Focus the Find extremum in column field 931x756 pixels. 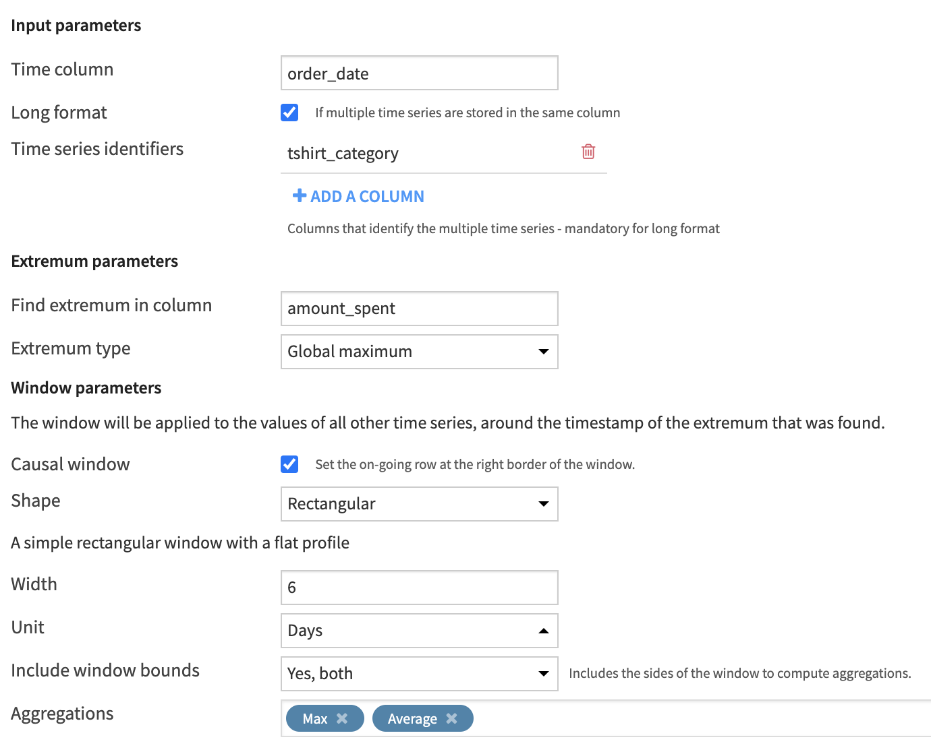(418, 309)
